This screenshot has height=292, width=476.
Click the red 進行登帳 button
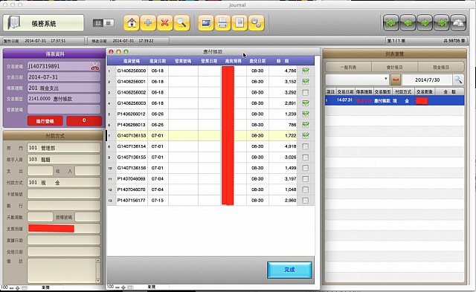(x=45, y=121)
